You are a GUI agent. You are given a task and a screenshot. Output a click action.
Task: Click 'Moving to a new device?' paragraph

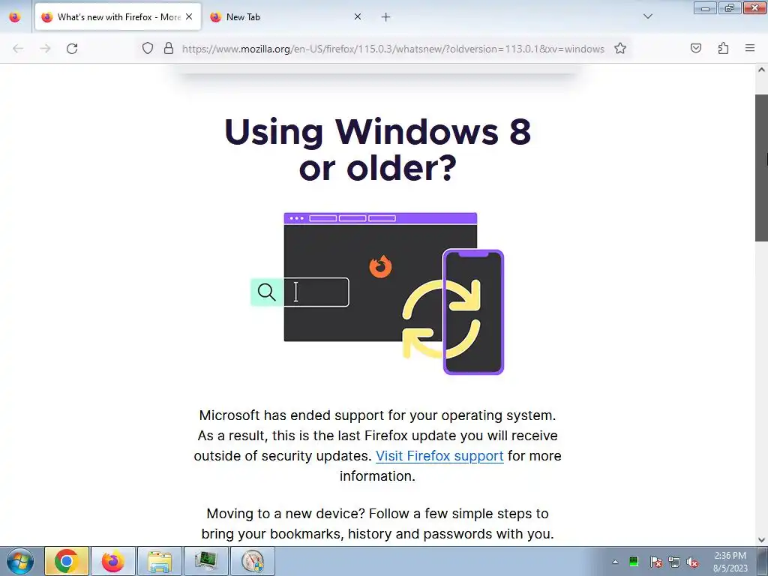tap(377, 523)
